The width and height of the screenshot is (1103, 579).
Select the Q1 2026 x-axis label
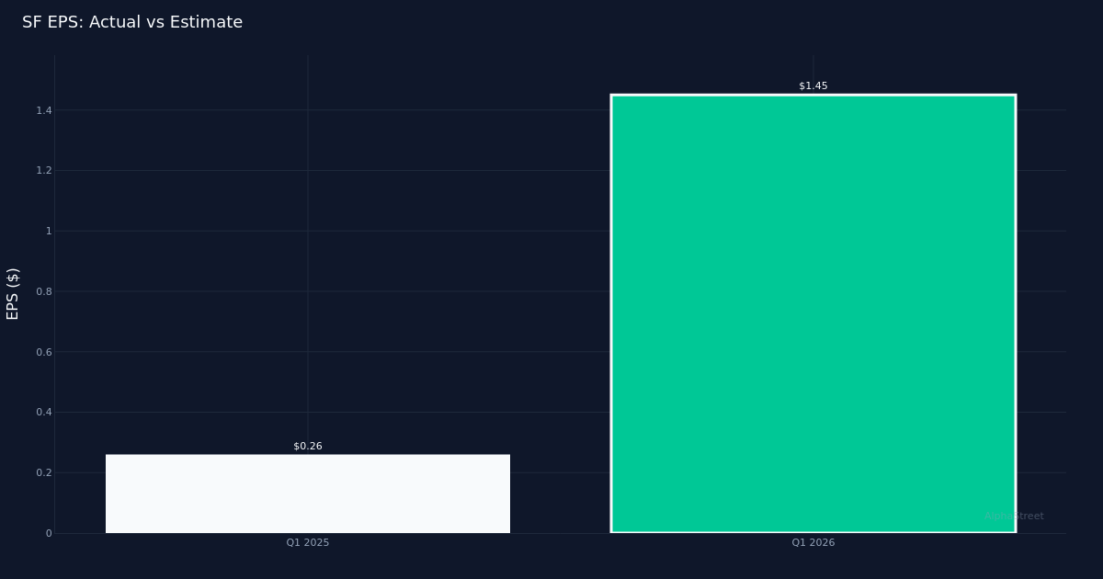813,543
